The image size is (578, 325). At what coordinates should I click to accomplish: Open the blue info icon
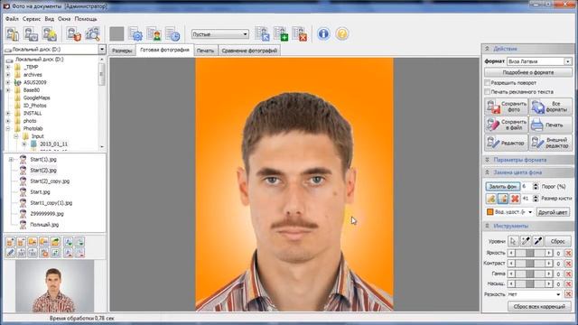[x=323, y=34]
